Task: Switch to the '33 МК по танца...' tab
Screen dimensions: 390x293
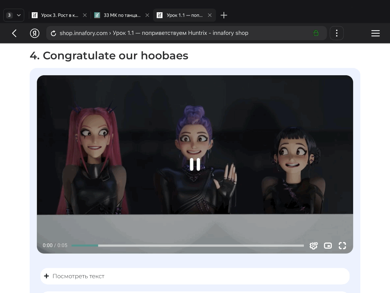Action: 122,15
